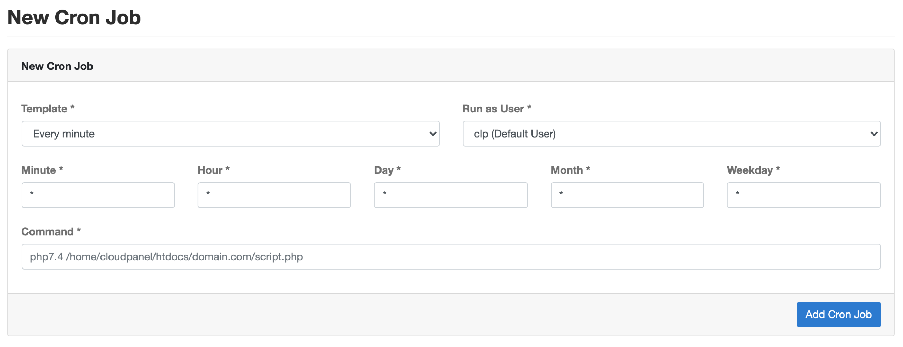Image resolution: width=903 pixels, height=347 pixels.
Task: Click the Month input field
Action: point(627,195)
